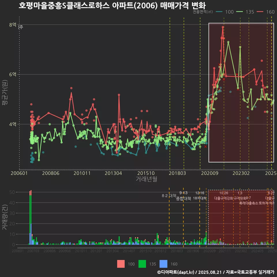Click the 202111 tick on the volume chart

point(225,251)
